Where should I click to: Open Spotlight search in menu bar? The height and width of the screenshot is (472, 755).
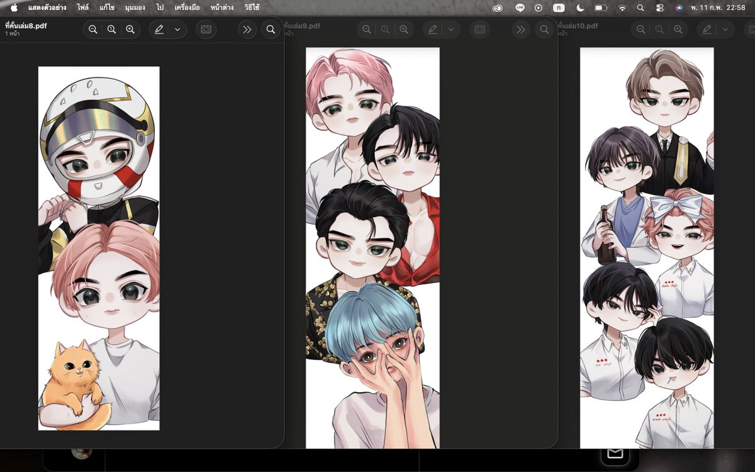[640, 8]
